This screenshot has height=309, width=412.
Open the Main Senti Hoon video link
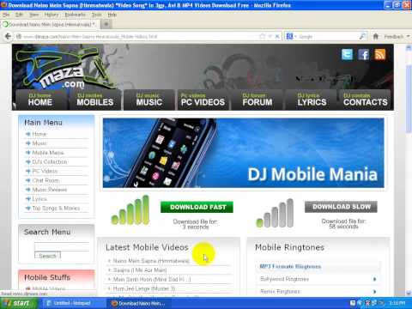point(152,279)
